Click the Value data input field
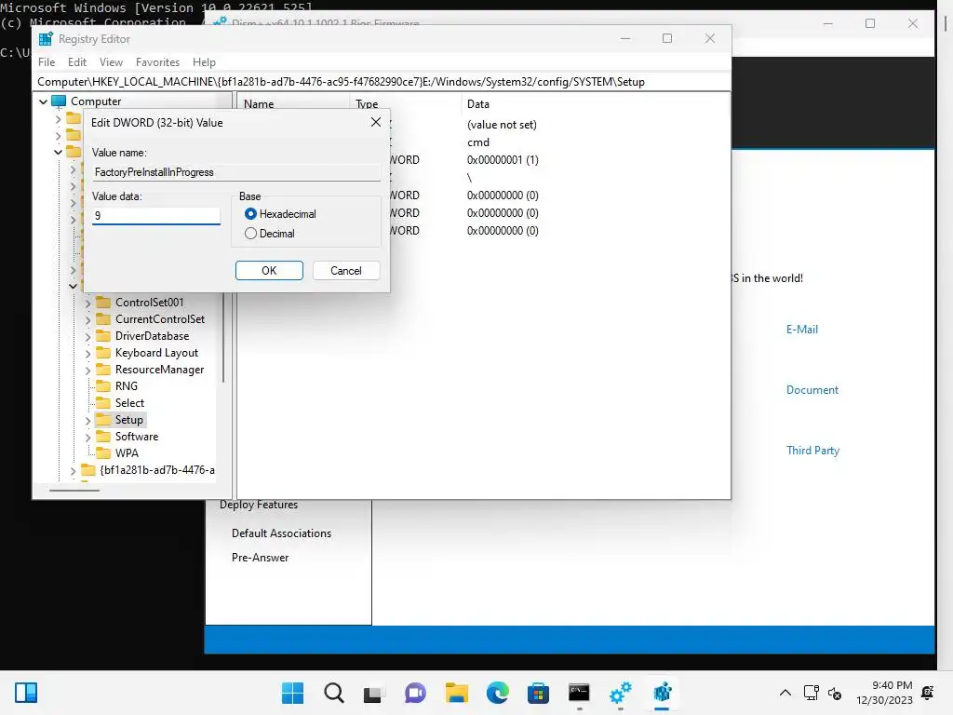Screen dimensions: 953x715 [156, 216]
